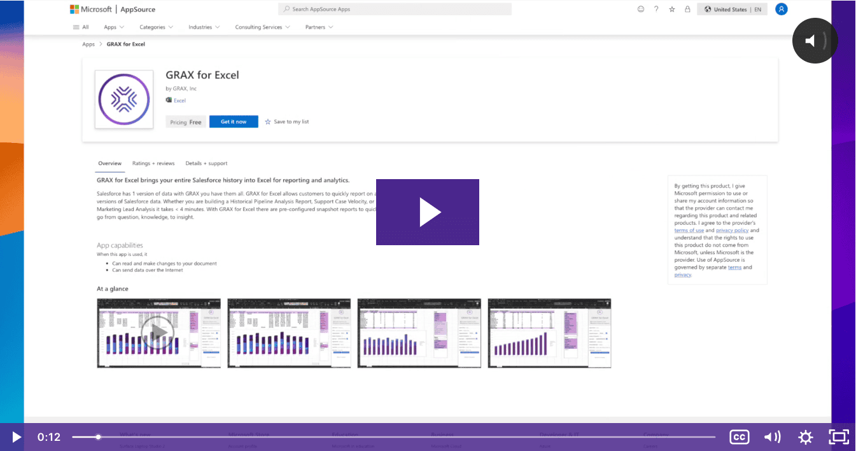Click the Excel product link
The width and height of the screenshot is (856, 451).
(x=179, y=100)
